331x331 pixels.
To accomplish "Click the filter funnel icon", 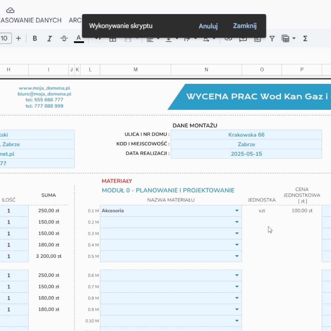I will pos(272,38).
